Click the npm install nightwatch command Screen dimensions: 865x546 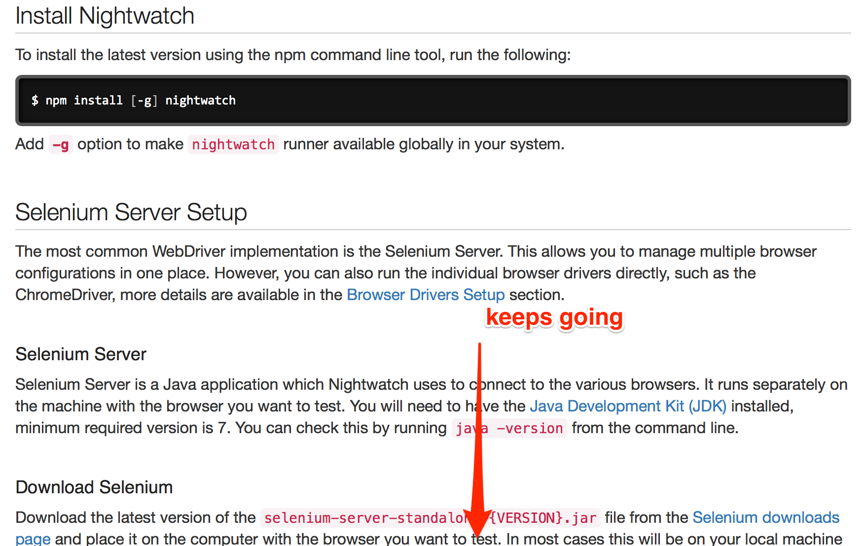(134, 101)
